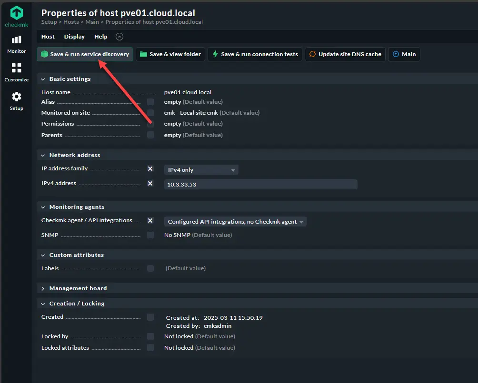Open the IPv4 only dropdown
Screen dimensions: 478x383
201,170
